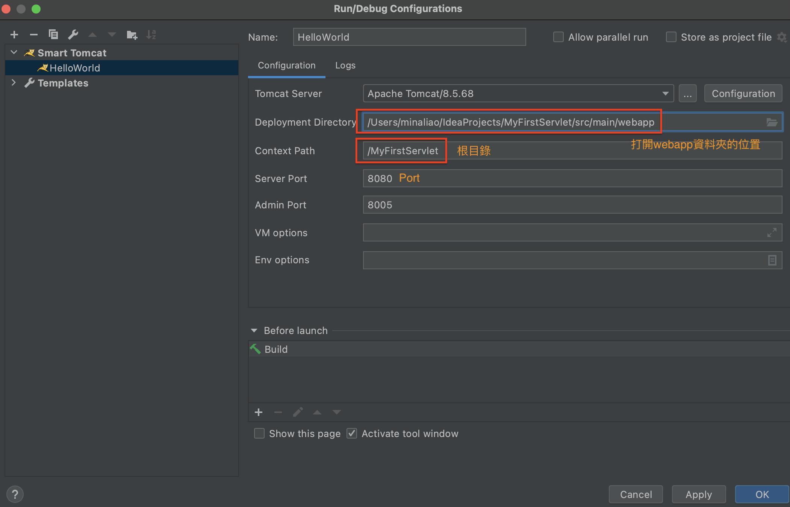
Task: Remove the Before launch task
Action: click(x=278, y=412)
